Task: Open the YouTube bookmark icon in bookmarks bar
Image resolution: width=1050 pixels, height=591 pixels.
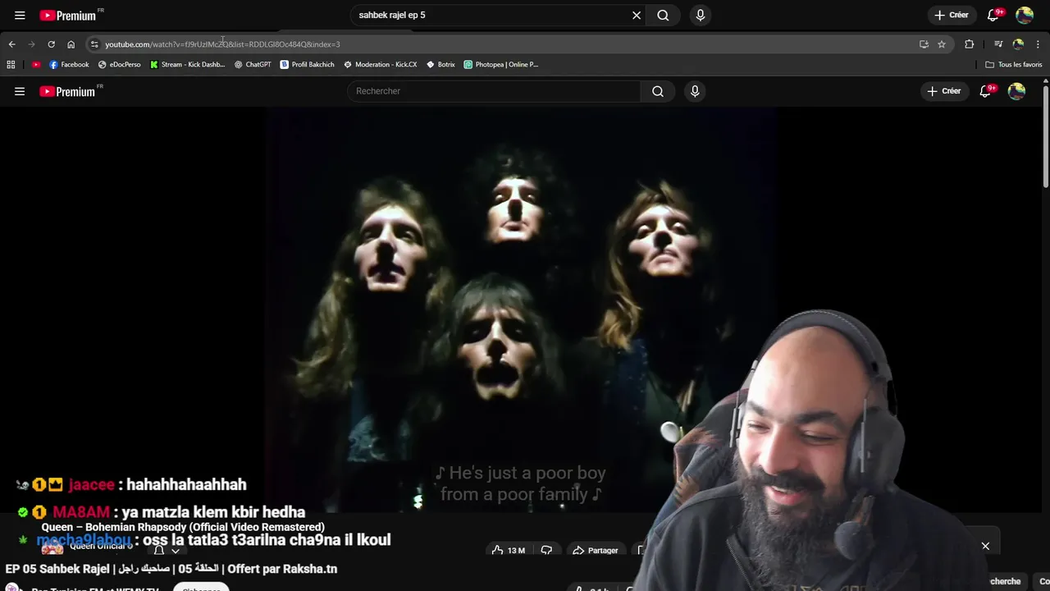Action: click(x=36, y=64)
